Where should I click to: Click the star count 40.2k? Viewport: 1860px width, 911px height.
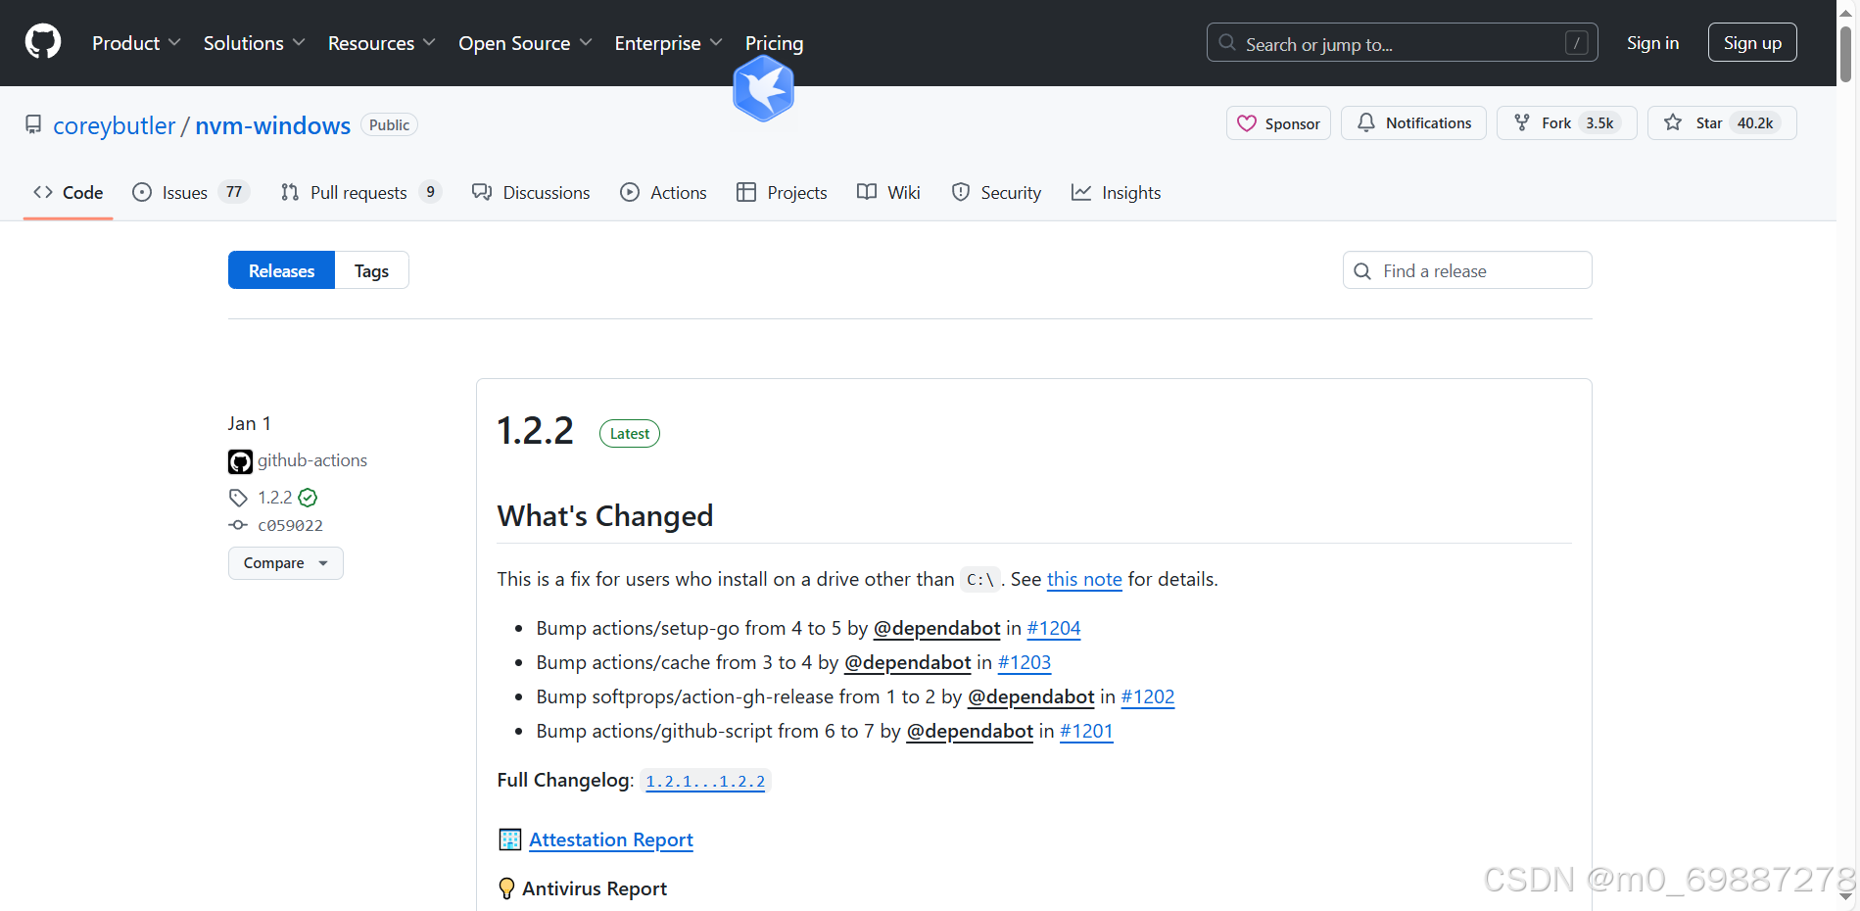click(x=1755, y=122)
